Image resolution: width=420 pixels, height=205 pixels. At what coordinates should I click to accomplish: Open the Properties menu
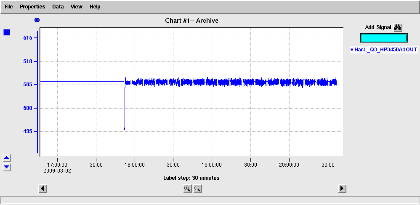[32, 7]
